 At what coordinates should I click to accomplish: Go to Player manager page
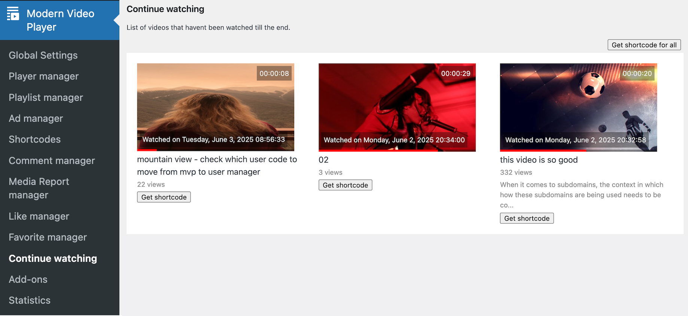tap(43, 76)
